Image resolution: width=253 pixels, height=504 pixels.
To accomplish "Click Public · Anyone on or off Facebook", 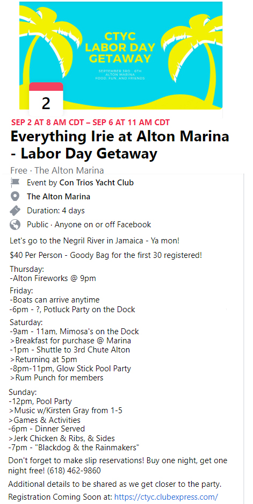I will pyautogui.click(x=89, y=225).
